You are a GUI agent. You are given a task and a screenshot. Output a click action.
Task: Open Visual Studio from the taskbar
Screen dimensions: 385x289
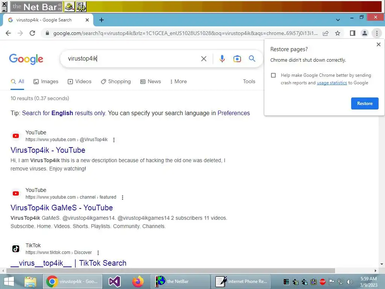(114, 281)
